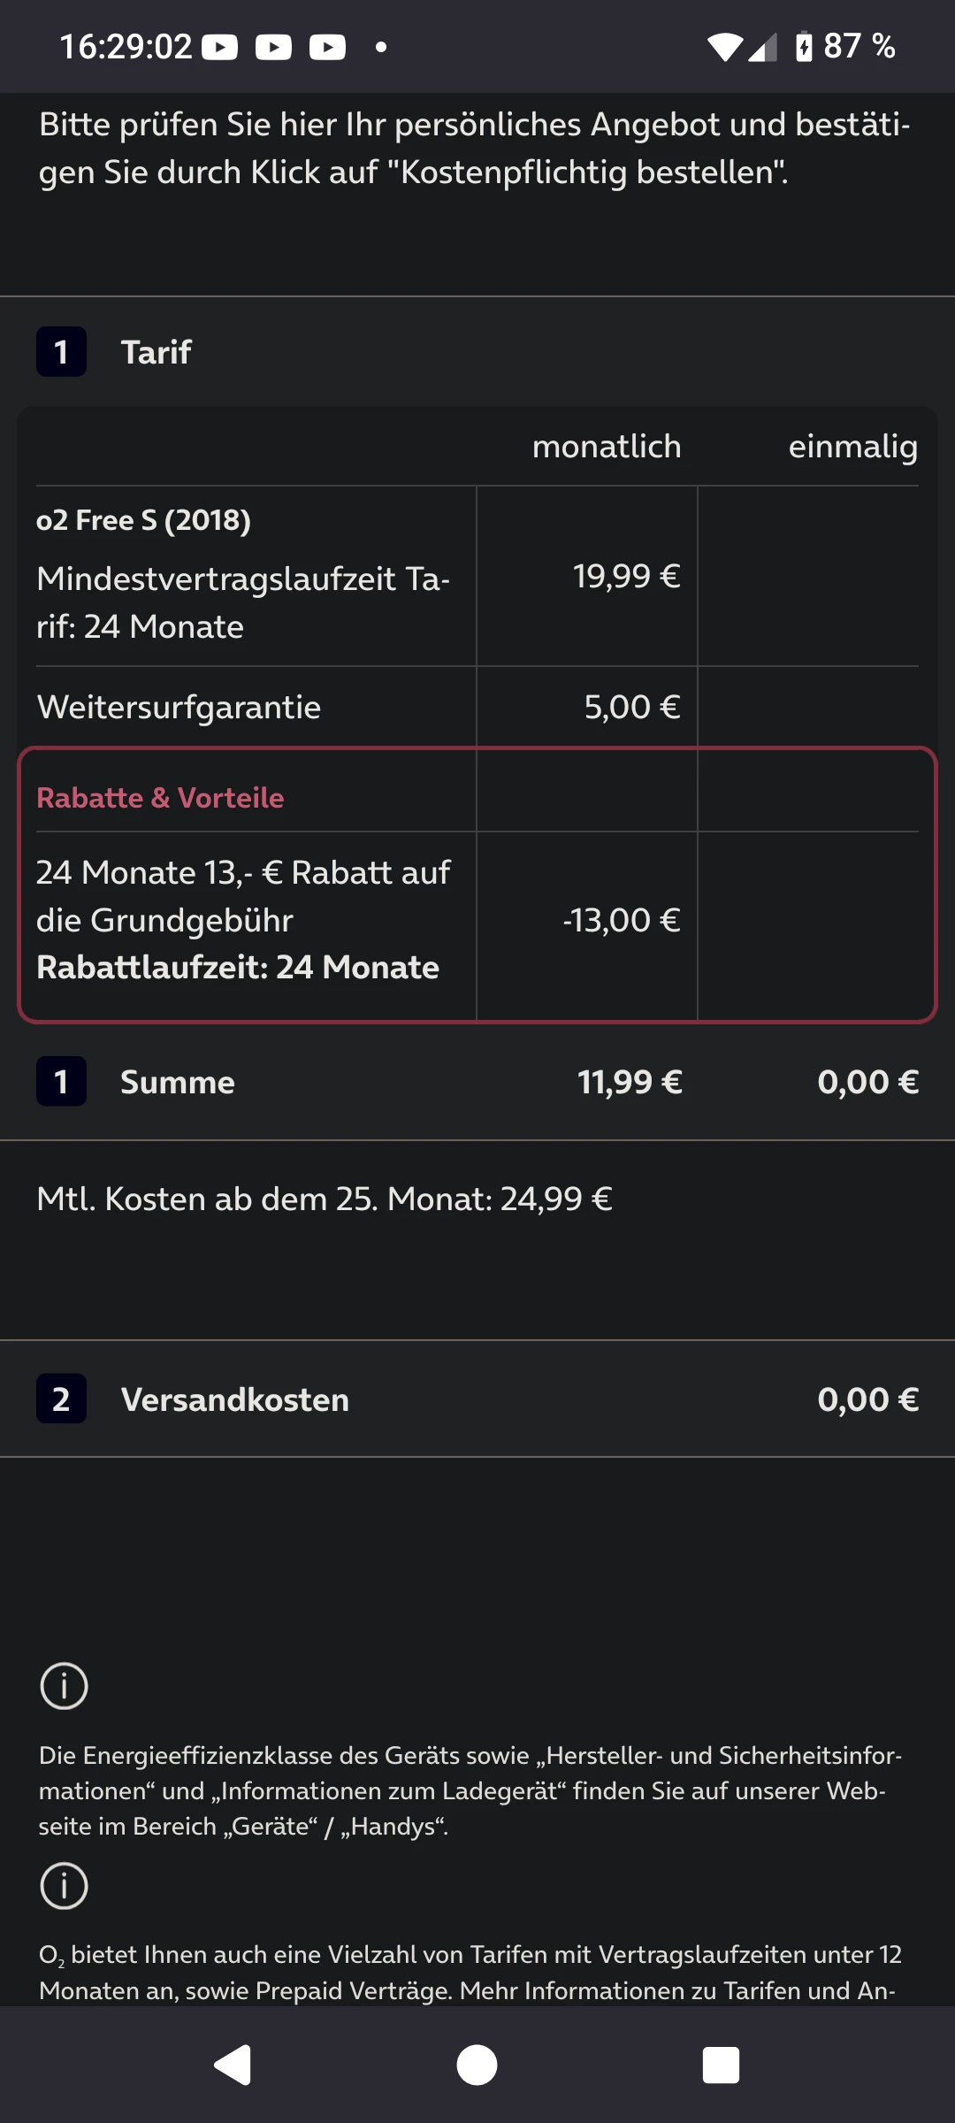Tap the Weitersurfgarantie row
This screenshot has height=2123, width=955.
click(x=179, y=707)
